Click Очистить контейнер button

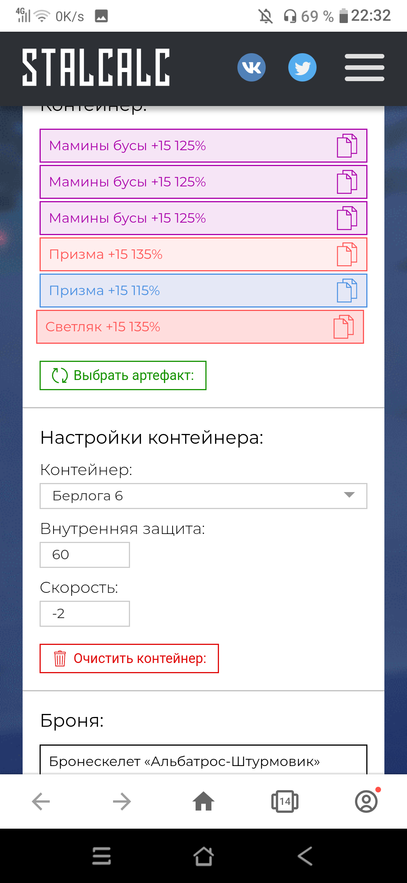click(x=129, y=658)
